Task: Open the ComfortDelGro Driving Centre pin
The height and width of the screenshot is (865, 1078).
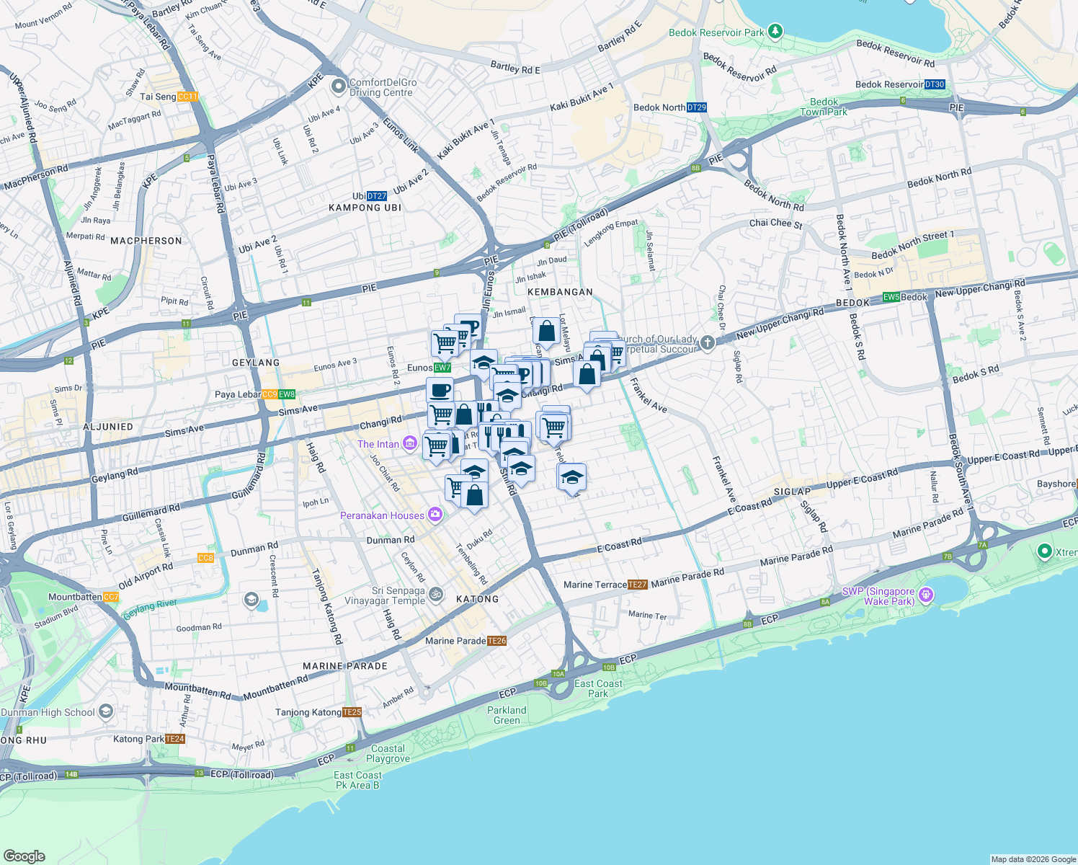Action: (339, 84)
